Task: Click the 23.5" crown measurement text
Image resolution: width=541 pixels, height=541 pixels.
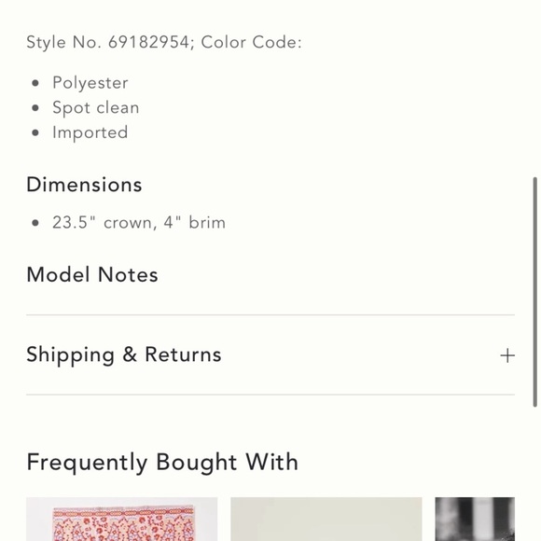Action: pyautogui.click(x=103, y=223)
